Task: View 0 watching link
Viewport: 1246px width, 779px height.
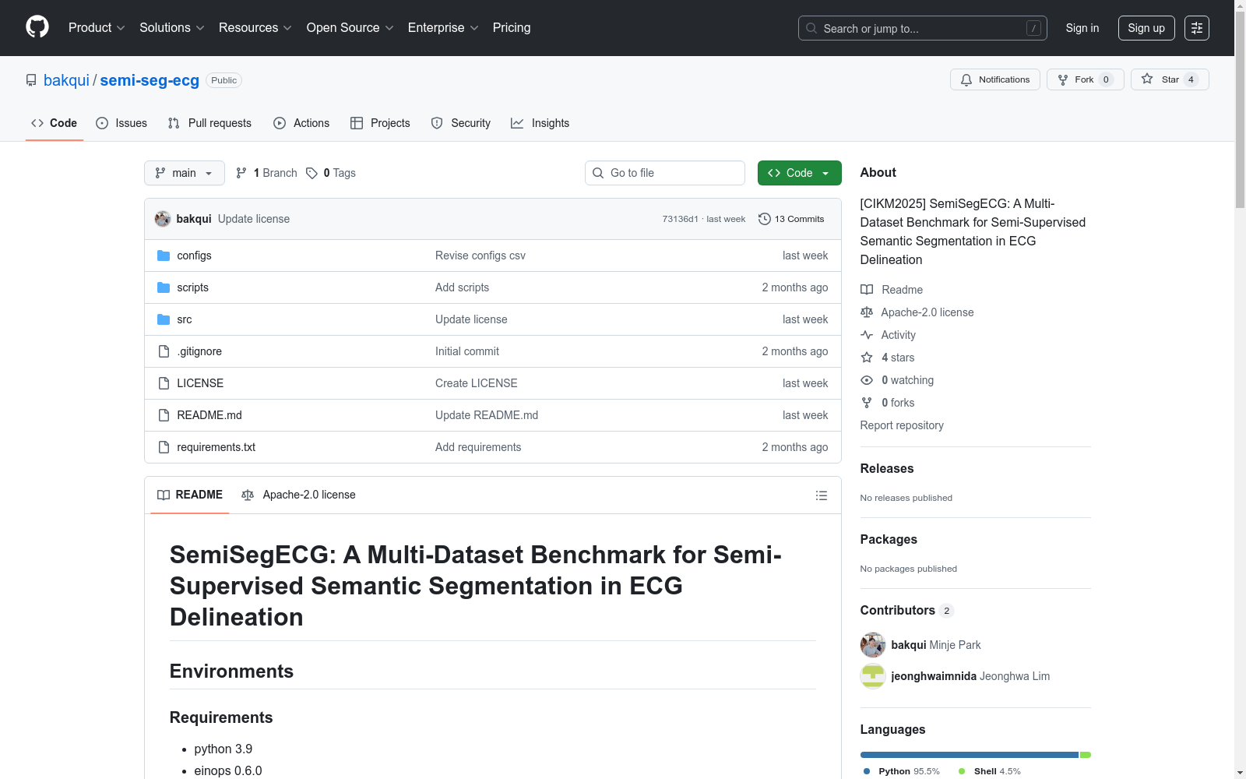Action: point(897,380)
